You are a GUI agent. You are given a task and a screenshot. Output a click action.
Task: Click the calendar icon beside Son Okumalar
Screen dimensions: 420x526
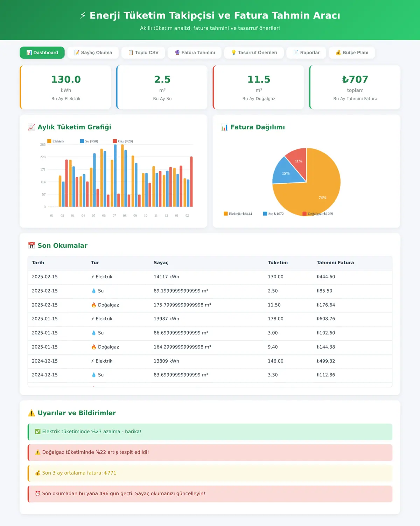tap(31, 246)
